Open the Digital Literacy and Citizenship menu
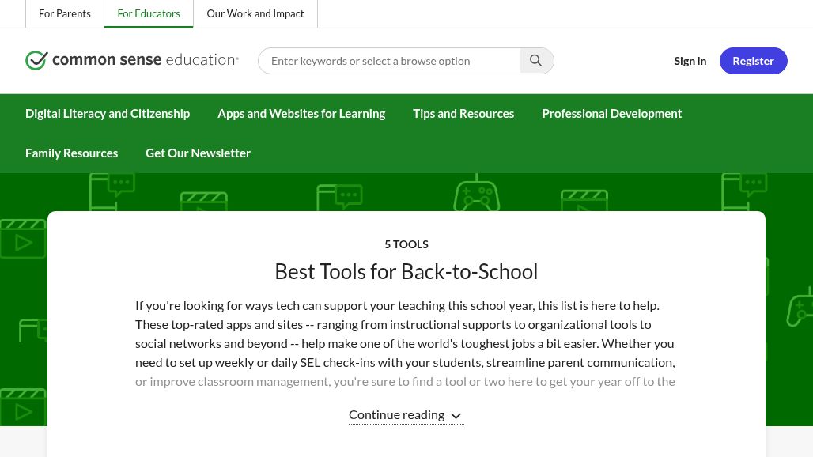The width and height of the screenshot is (813, 457). tap(108, 113)
